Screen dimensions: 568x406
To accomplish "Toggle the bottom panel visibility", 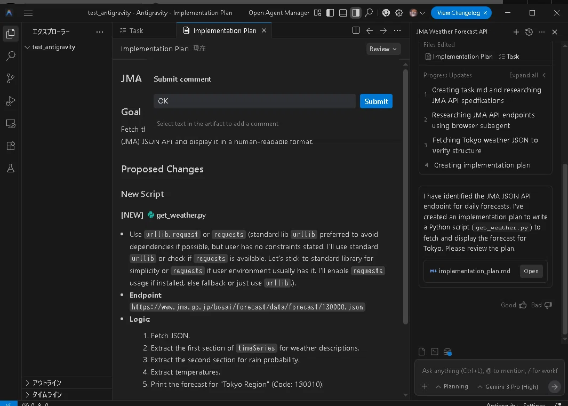I will pyautogui.click(x=343, y=13).
